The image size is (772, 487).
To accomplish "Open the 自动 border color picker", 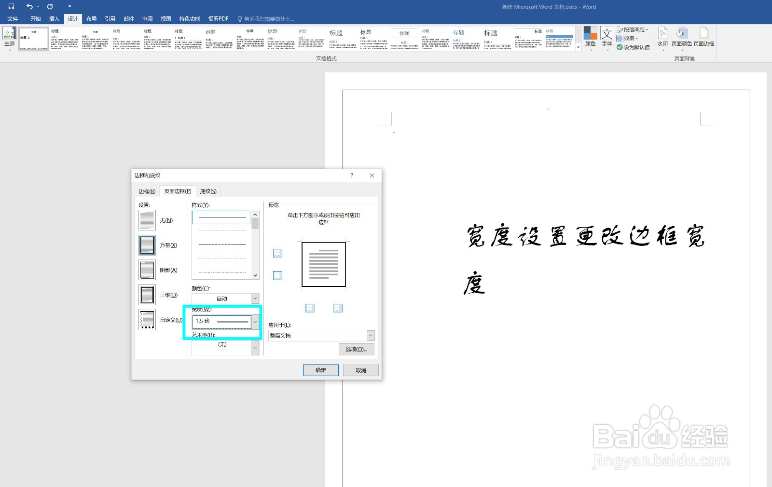I will [254, 298].
